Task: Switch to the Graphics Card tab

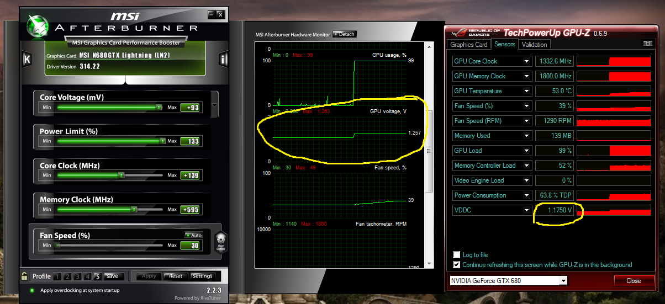Action: pos(469,45)
